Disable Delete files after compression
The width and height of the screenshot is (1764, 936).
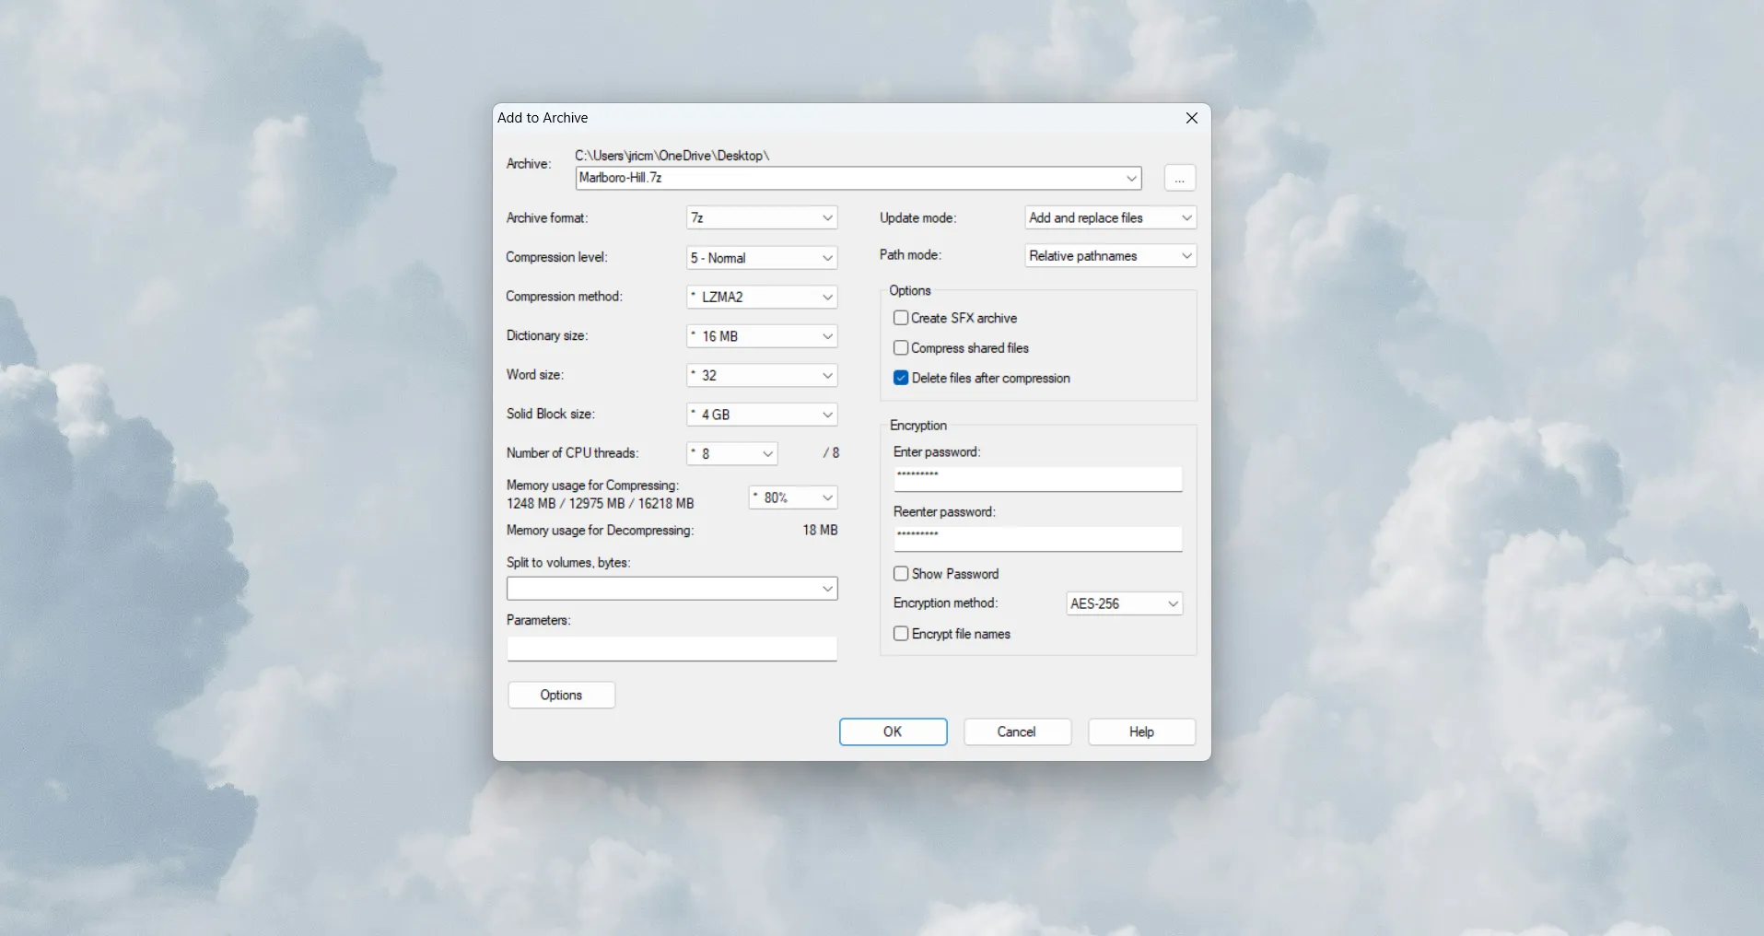pos(900,378)
